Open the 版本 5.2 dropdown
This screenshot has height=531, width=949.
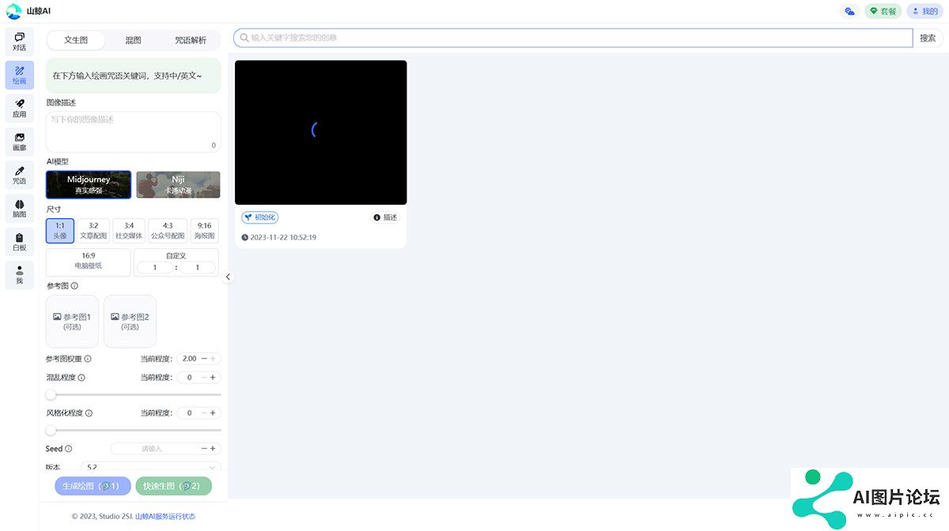150,467
